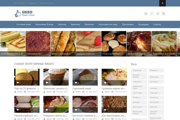The image size is (180, 120).
Task: Open Блинчики на кокосовом slider image
Action: pos(164,44)
